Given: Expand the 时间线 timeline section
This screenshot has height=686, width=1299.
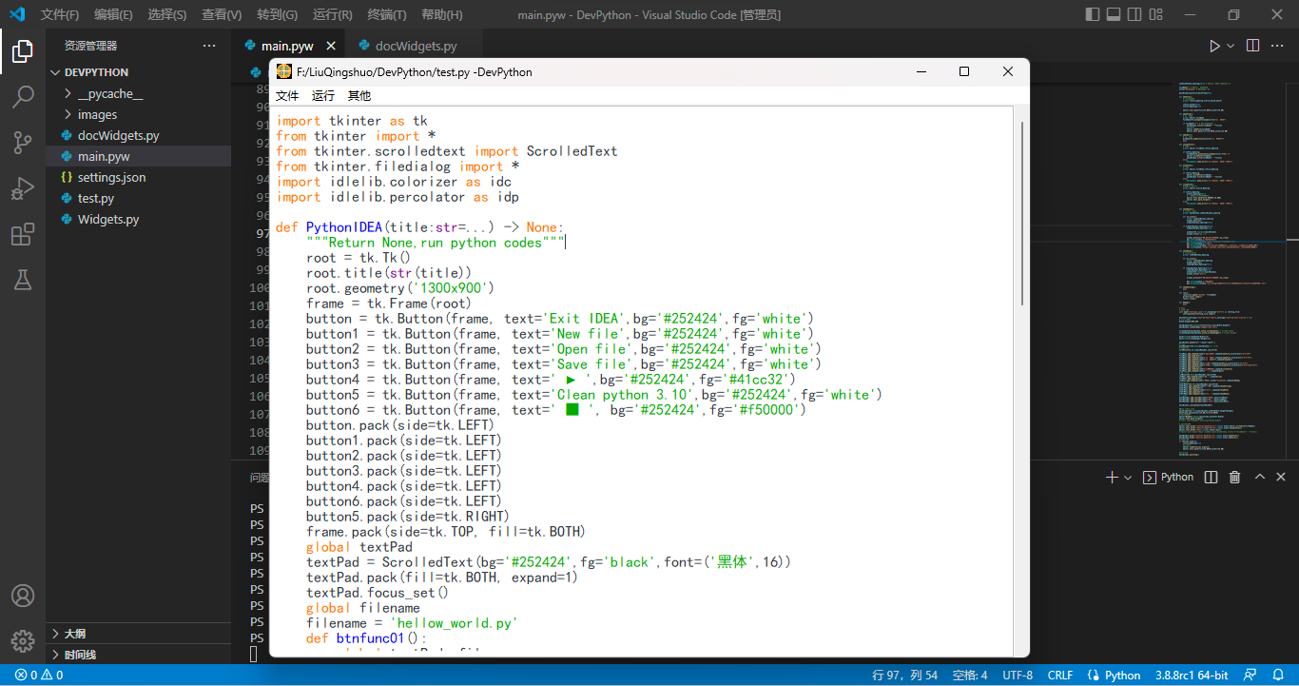Looking at the screenshot, I should click(138, 655).
